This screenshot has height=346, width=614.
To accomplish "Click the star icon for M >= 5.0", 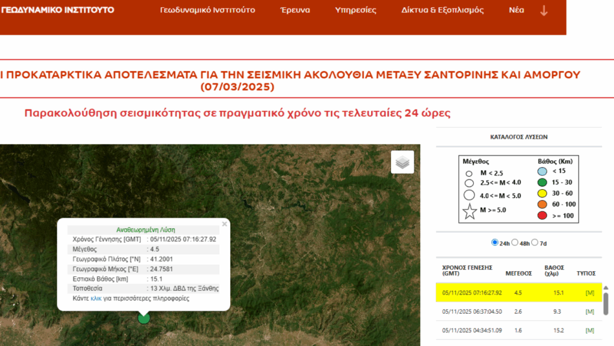I will (x=470, y=211).
